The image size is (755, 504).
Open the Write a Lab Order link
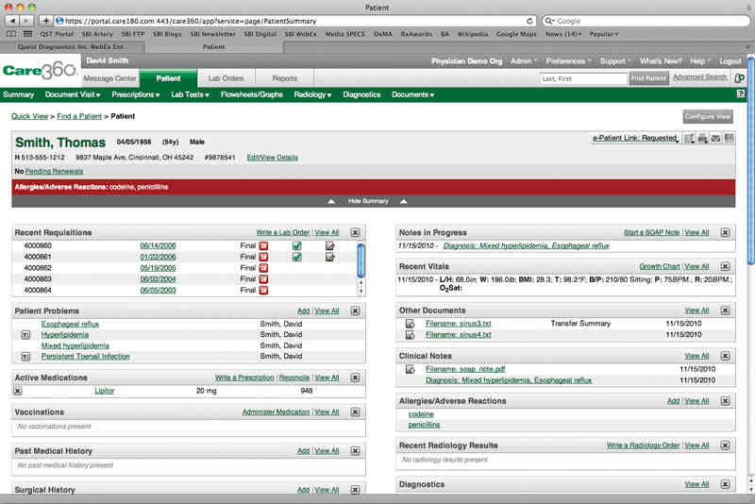[x=283, y=232]
